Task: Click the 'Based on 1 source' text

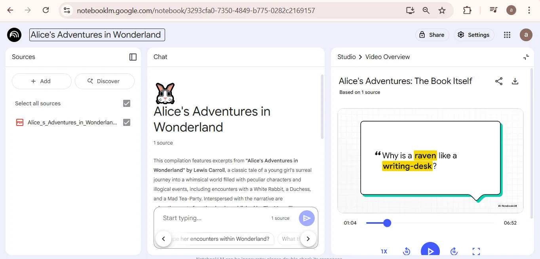Action: (359, 92)
